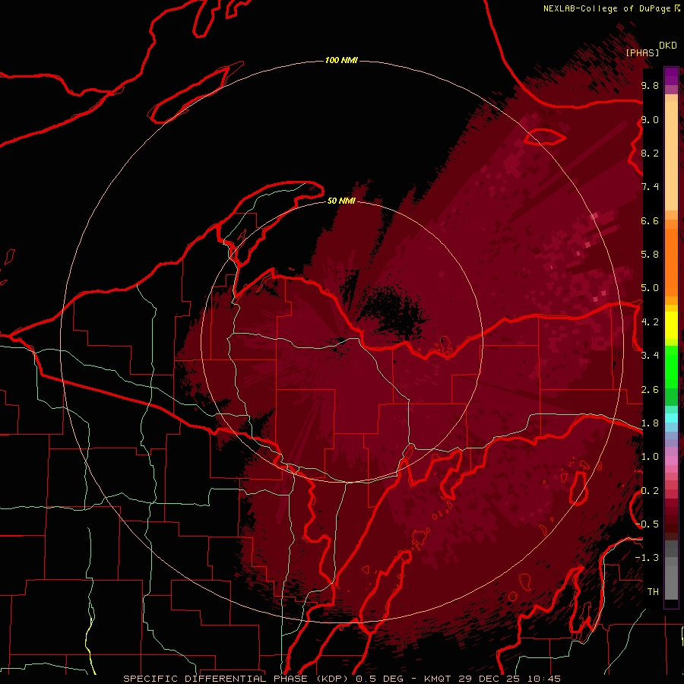Viewport: 684px width, 684px height.
Task: Click the 29 DEC 25 date text
Action: 489,679
